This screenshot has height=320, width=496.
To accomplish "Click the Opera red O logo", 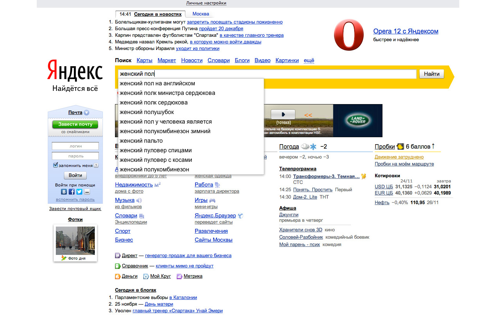I will click(x=349, y=35).
